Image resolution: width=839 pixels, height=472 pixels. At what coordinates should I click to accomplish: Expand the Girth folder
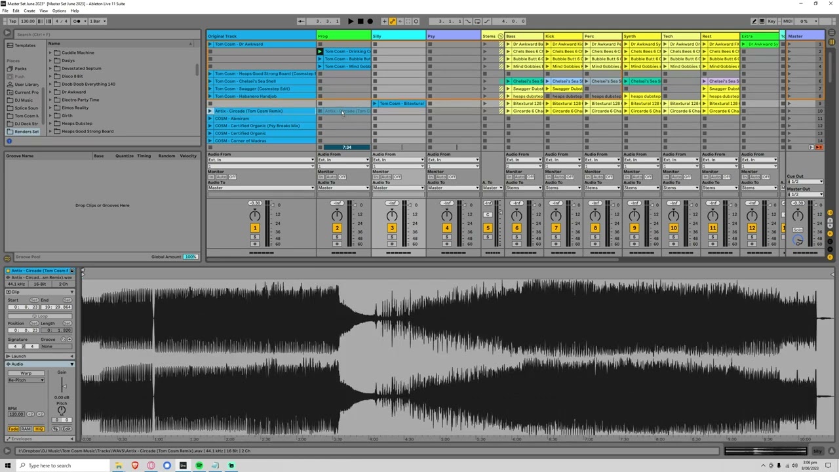tap(50, 115)
